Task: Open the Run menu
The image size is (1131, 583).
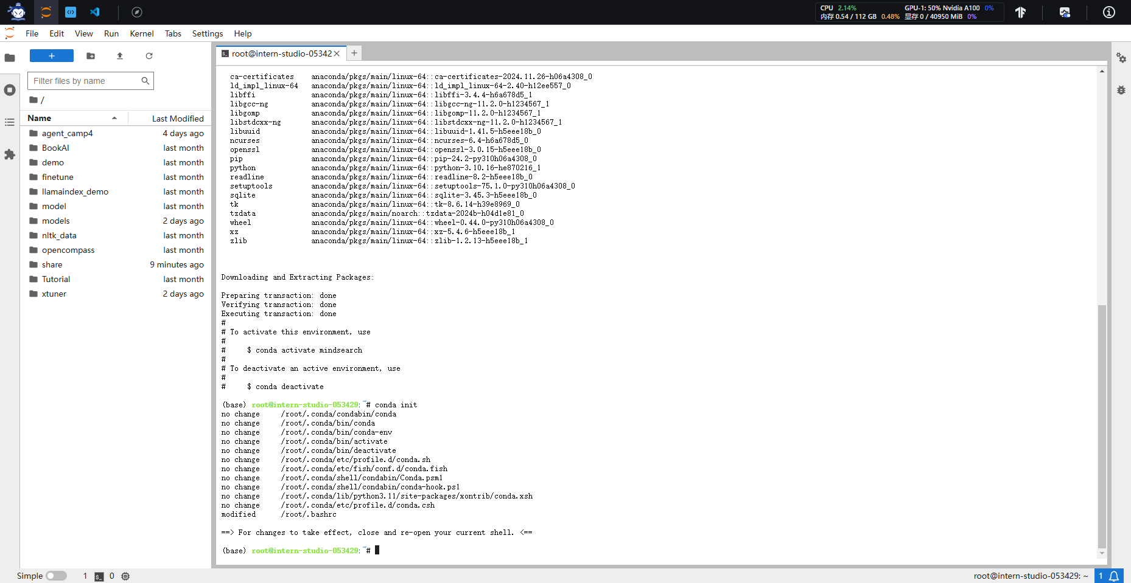Action: click(111, 33)
